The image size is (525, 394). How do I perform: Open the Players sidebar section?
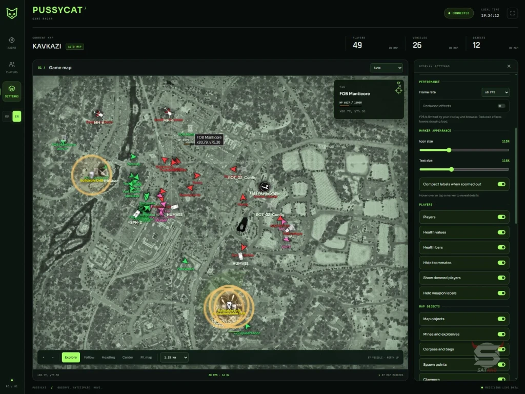pos(12,67)
